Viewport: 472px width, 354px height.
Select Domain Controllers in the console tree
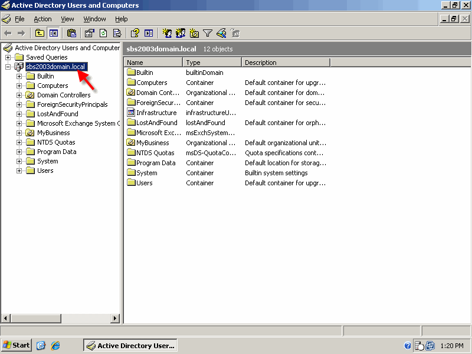point(64,95)
